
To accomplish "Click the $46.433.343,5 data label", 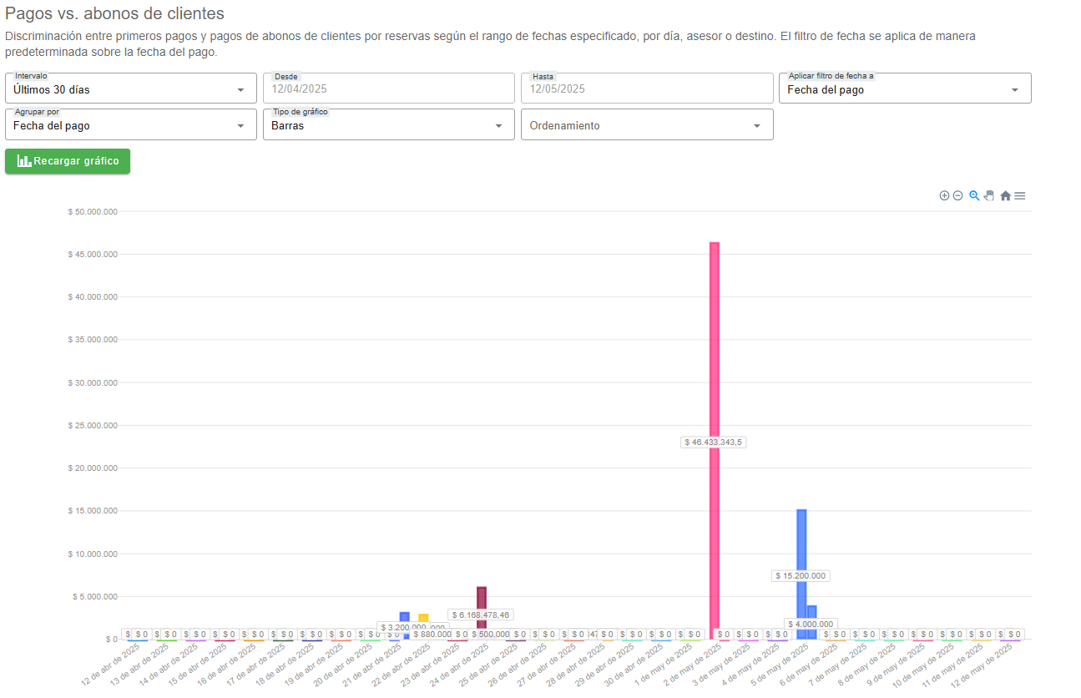I will (714, 442).
